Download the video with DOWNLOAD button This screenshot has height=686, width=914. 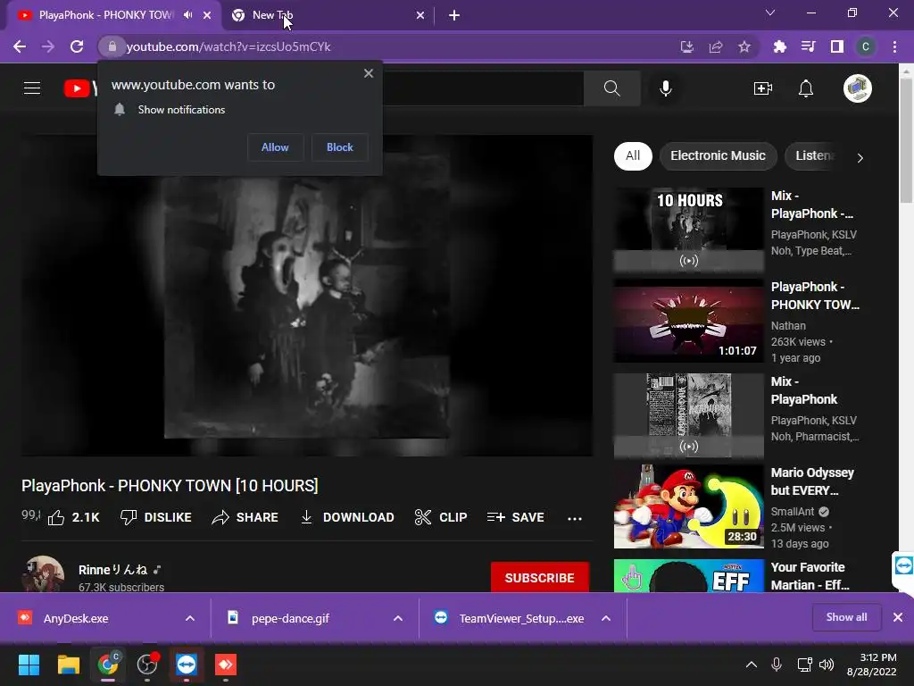[x=347, y=517]
